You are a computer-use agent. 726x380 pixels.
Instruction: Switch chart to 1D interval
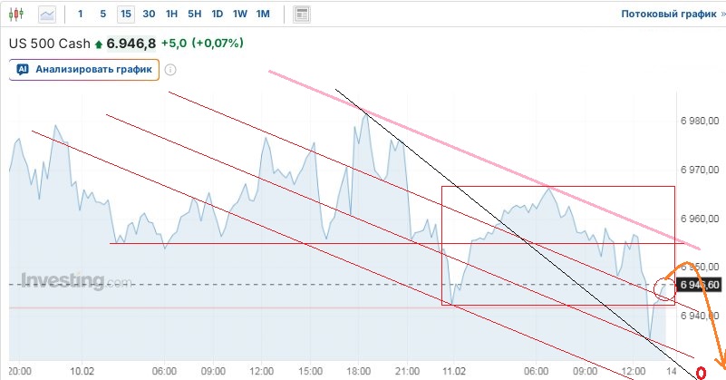click(x=217, y=15)
